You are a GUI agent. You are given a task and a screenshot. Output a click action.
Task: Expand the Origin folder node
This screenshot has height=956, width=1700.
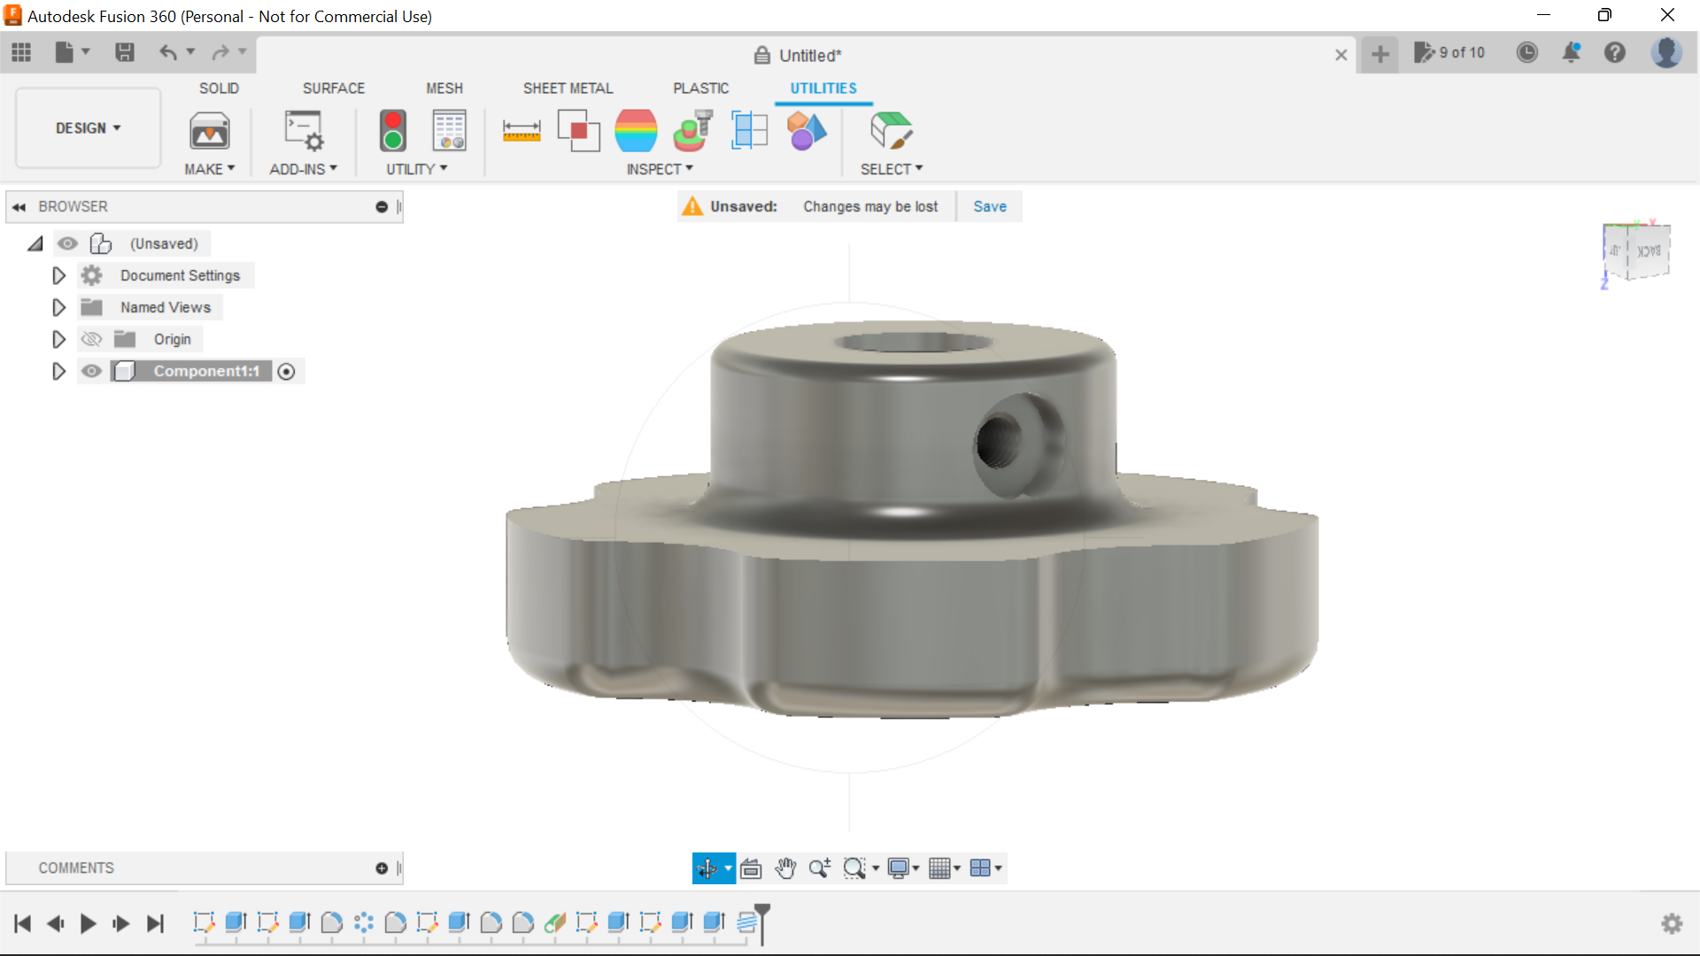[58, 339]
